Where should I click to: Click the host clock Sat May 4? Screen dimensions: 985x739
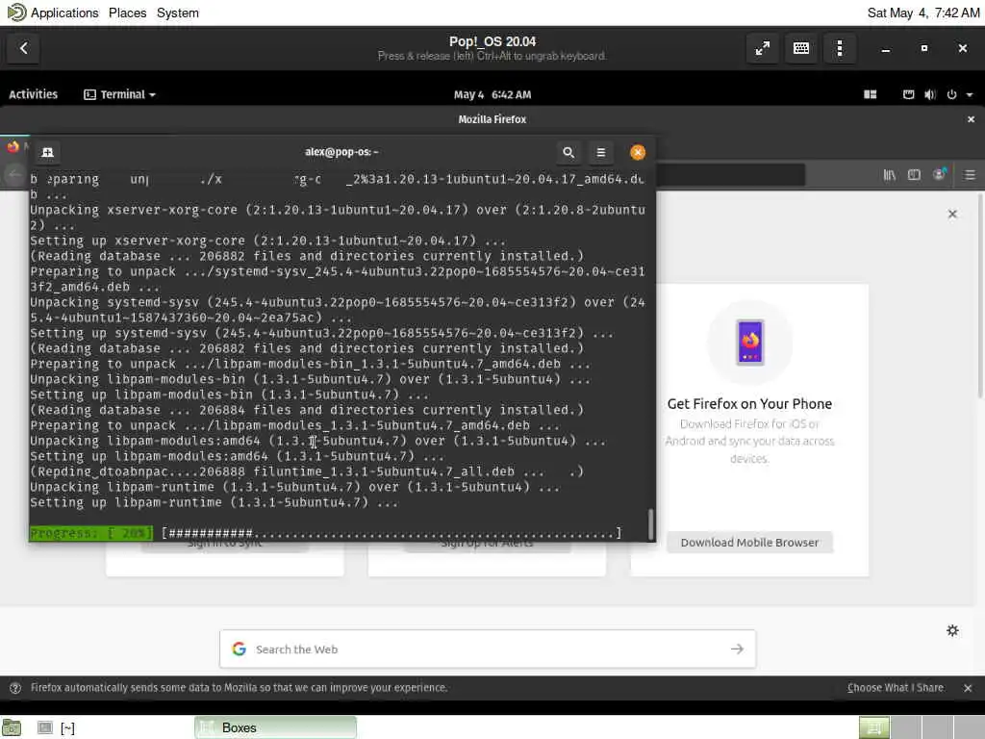coord(922,13)
